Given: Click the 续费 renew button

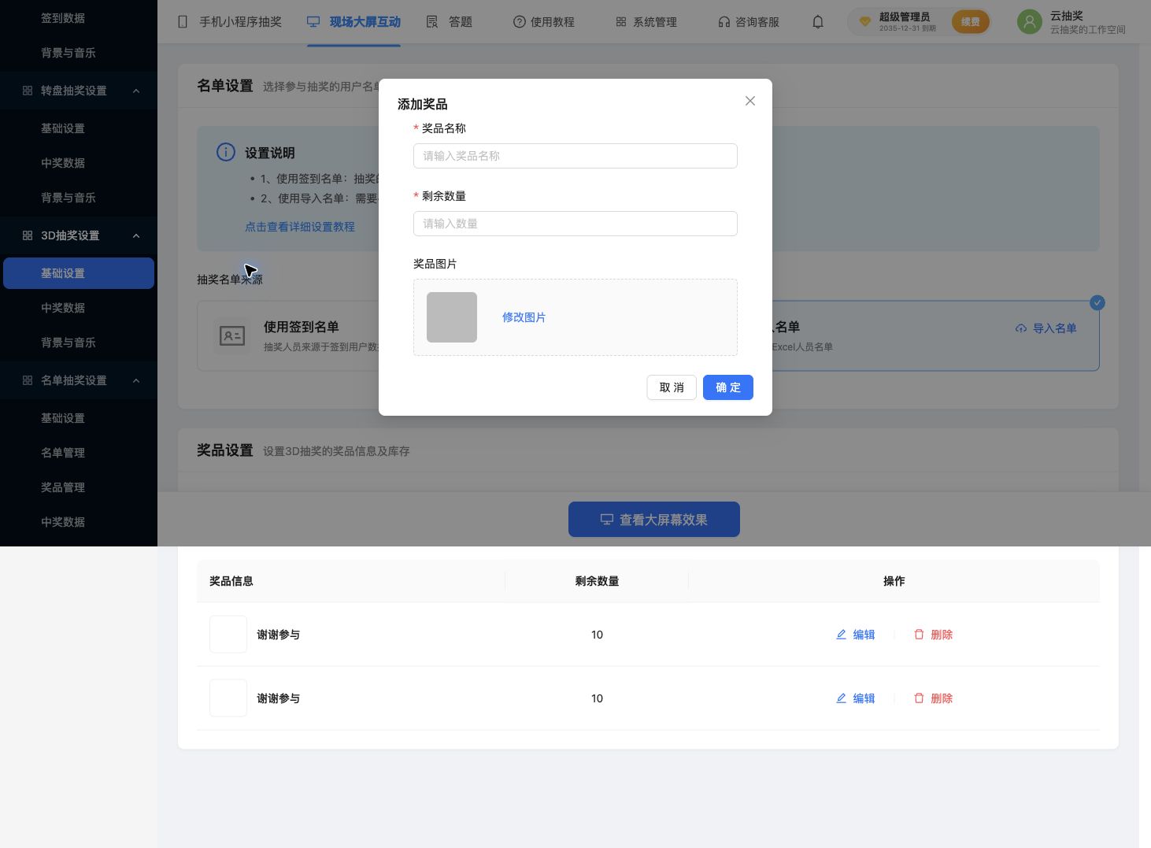Looking at the screenshot, I should [971, 22].
